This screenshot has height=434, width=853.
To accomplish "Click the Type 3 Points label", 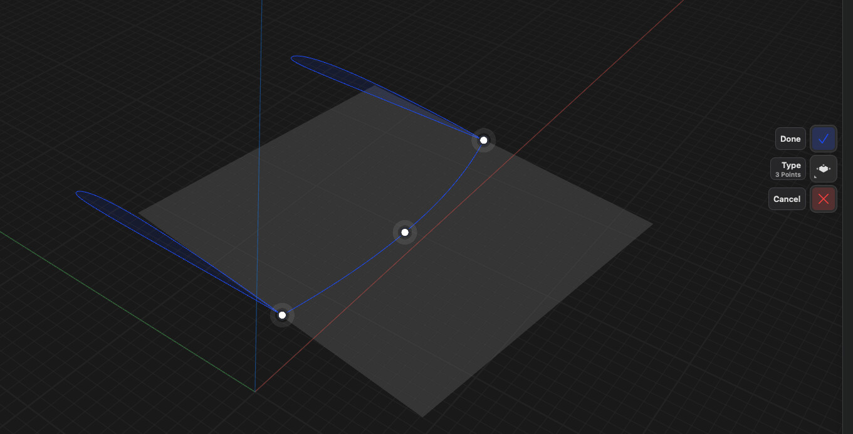I will (x=788, y=169).
